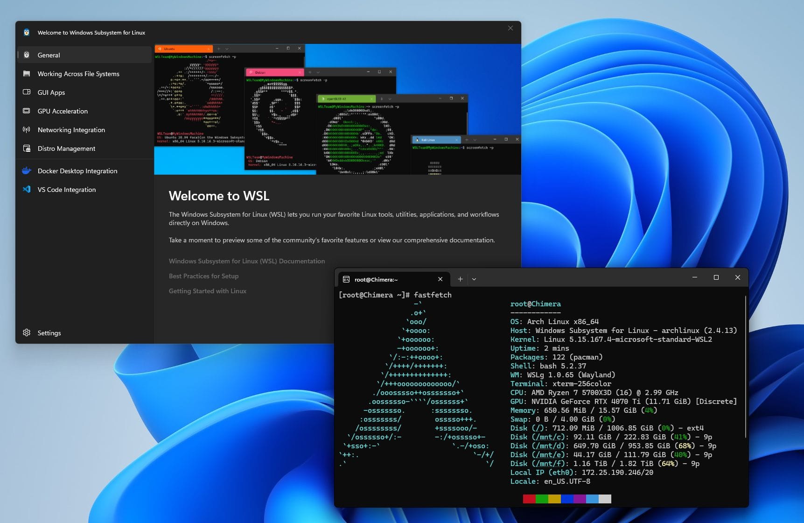Viewport: 804px width, 523px height.
Task: Open Docker Desktop Integration via whale icon
Action: (27, 171)
